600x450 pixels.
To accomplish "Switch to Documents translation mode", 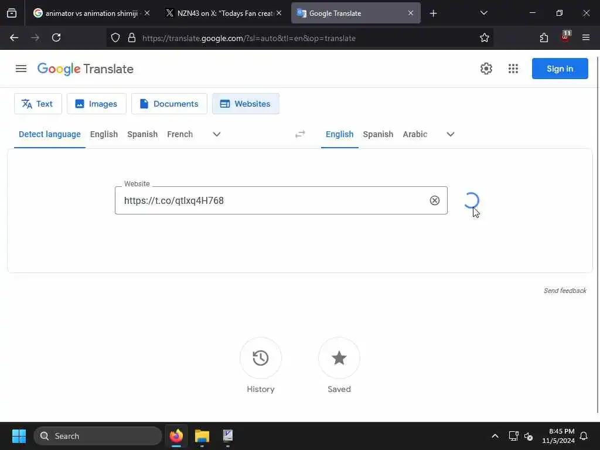I will pos(169,104).
